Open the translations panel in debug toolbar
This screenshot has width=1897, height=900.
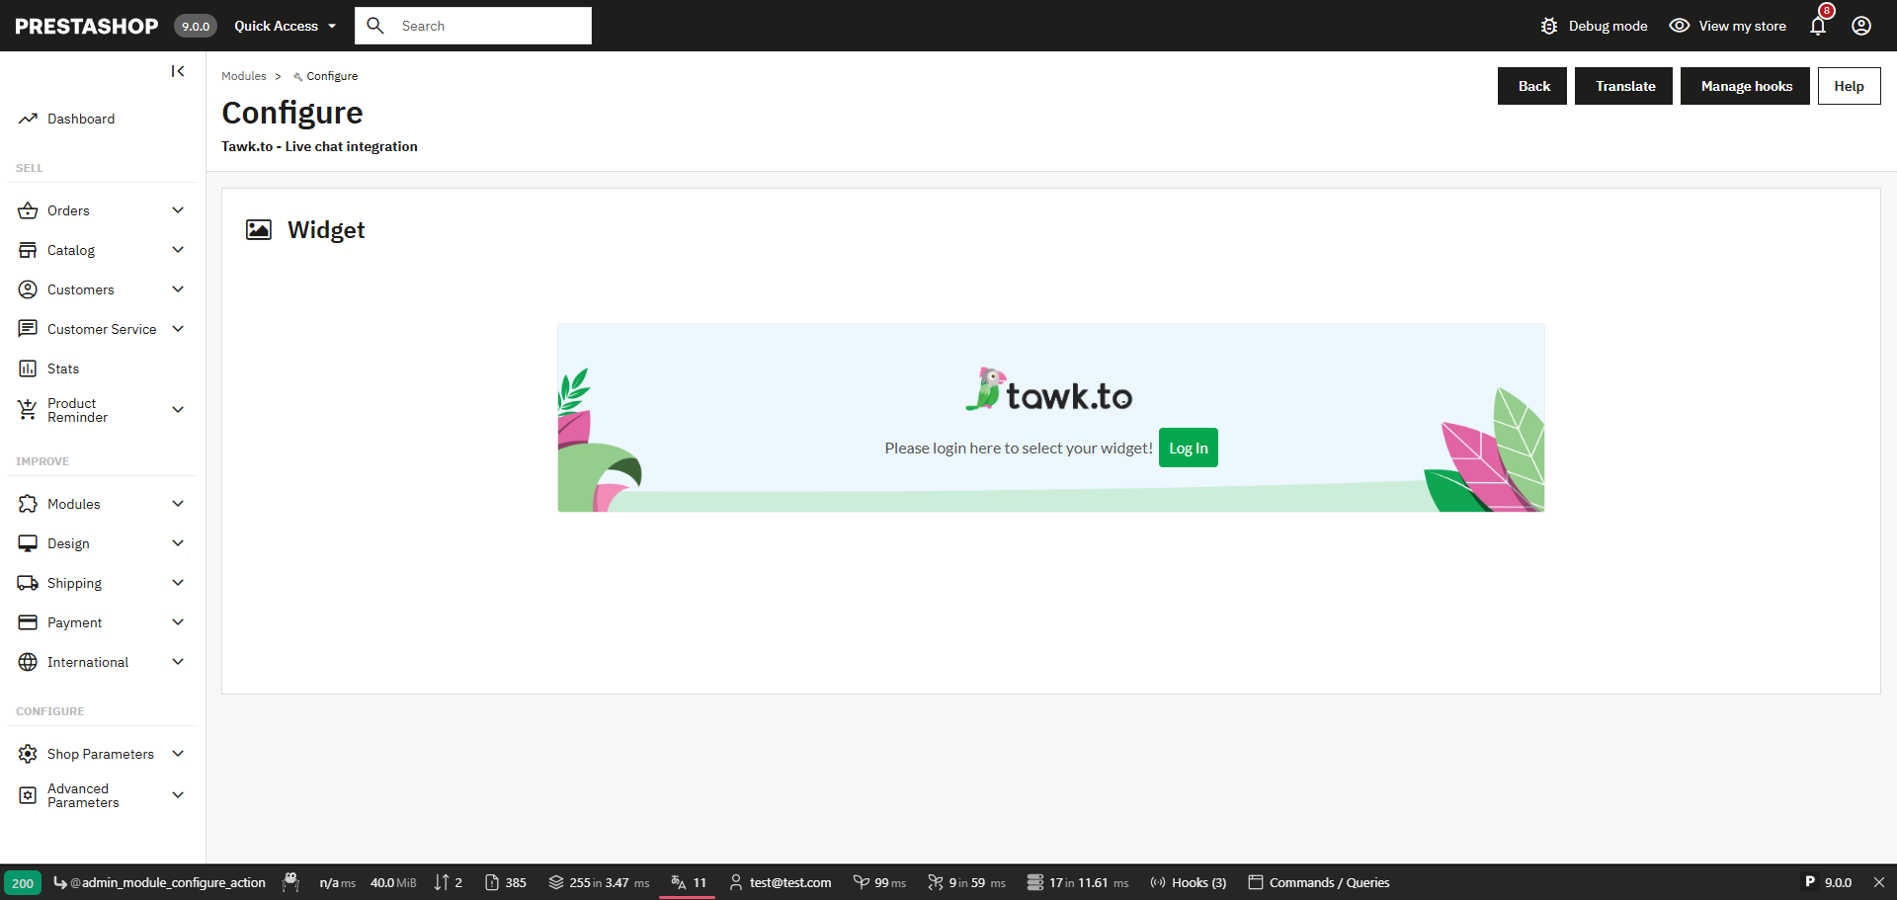(x=688, y=882)
